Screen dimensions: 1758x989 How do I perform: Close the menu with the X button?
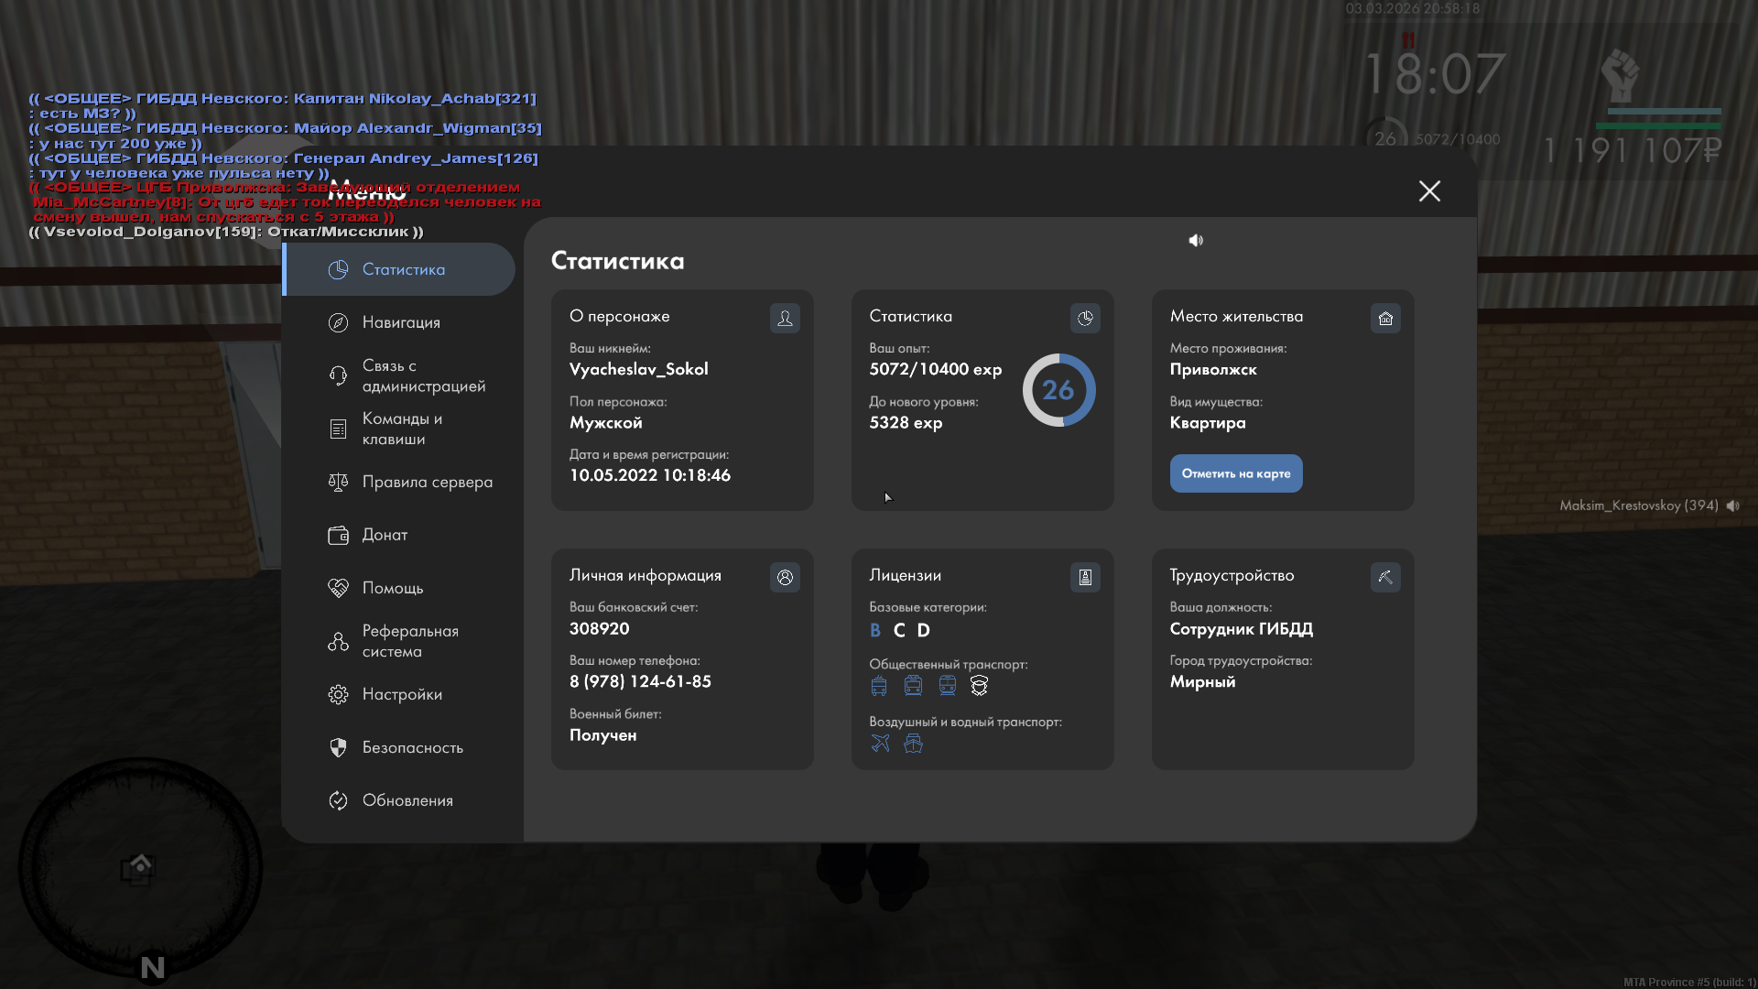(1429, 190)
